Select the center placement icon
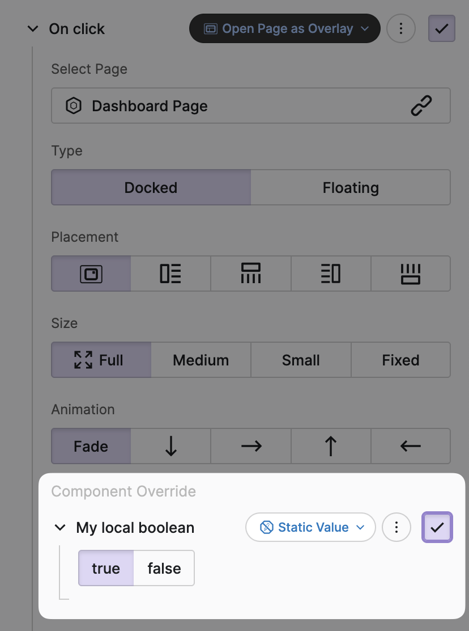469x631 pixels. click(x=91, y=274)
